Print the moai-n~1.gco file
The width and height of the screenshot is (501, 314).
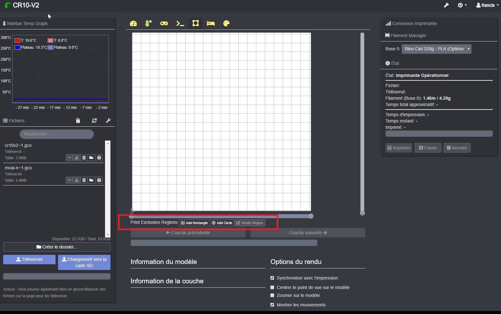pyautogui.click(x=99, y=180)
